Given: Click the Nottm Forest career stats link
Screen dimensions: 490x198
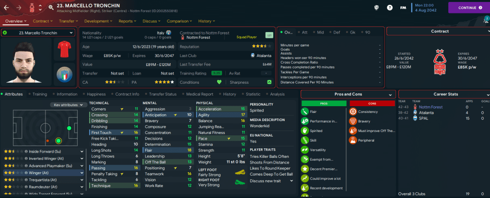Looking at the screenshot, I should pos(431,107).
